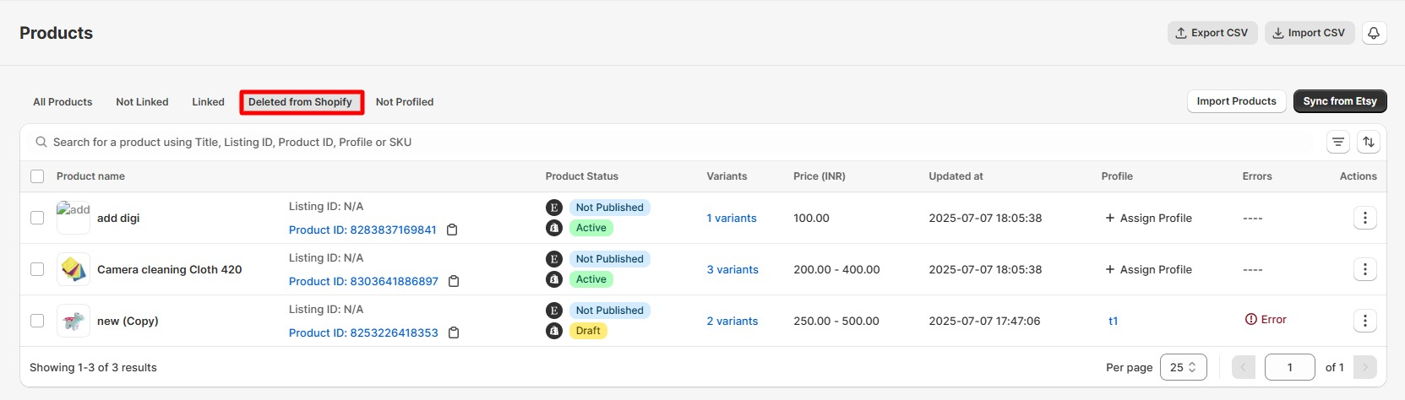Copy Product ID 8253226418353 with clipboard icon
This screenshot has width=1405, height=400.
pyautogui.click(x=454, y=332)
